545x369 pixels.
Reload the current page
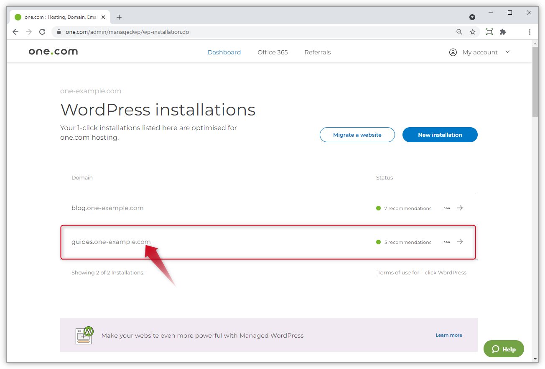click(42, 32)
